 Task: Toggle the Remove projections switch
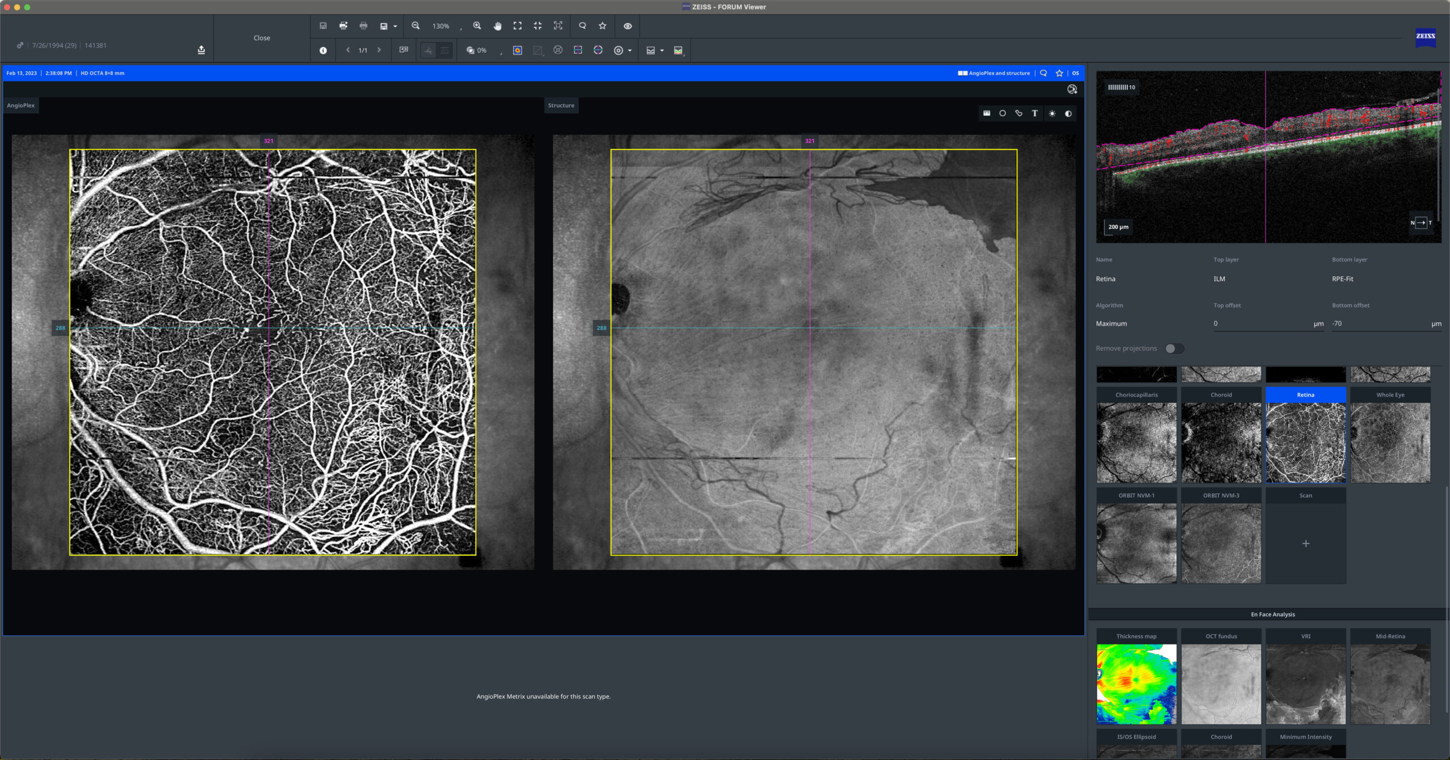[x=1174, y=349]
